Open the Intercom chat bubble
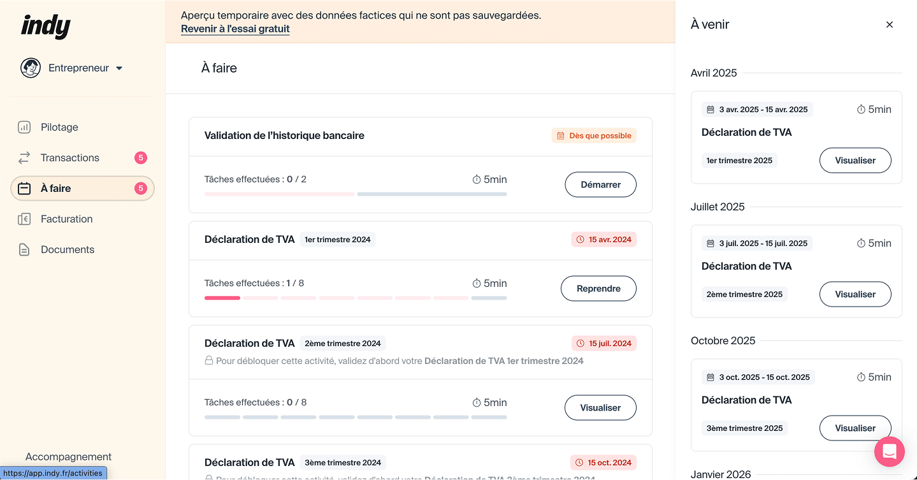This screenshot has height=480, width=917. point(889,451)
